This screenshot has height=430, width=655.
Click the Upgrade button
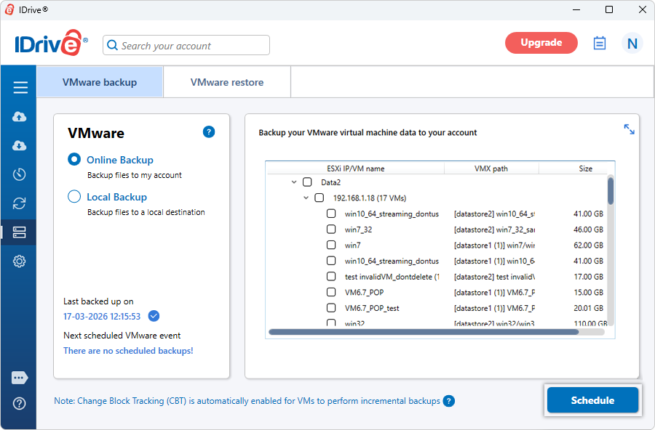click(x=541, y=43)
